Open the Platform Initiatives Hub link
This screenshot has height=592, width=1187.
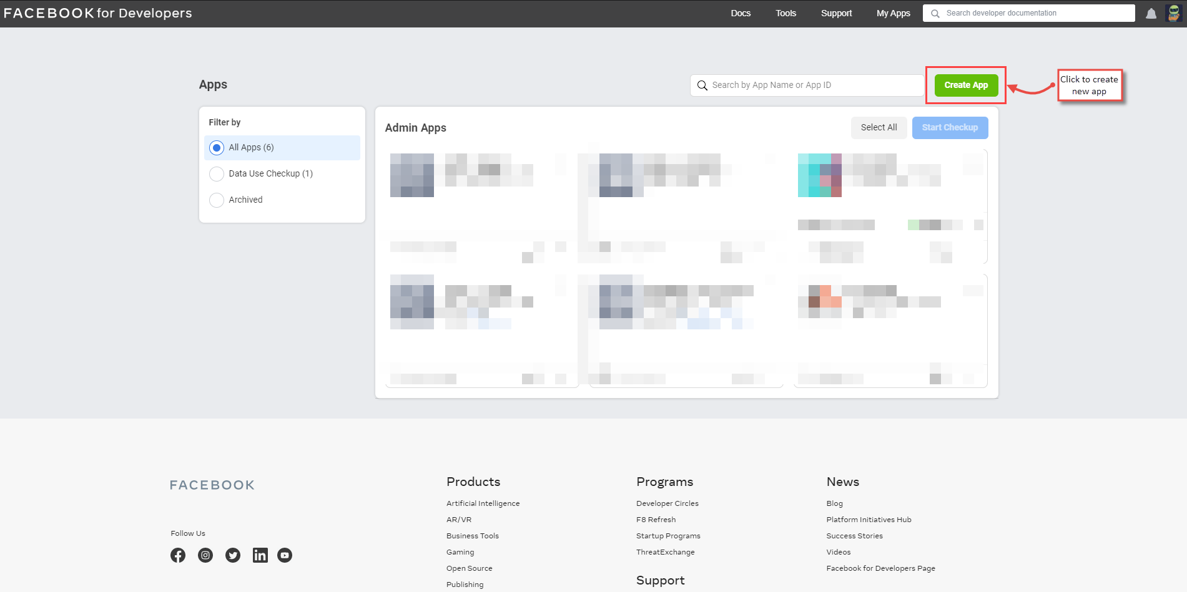tap(869, 520)
